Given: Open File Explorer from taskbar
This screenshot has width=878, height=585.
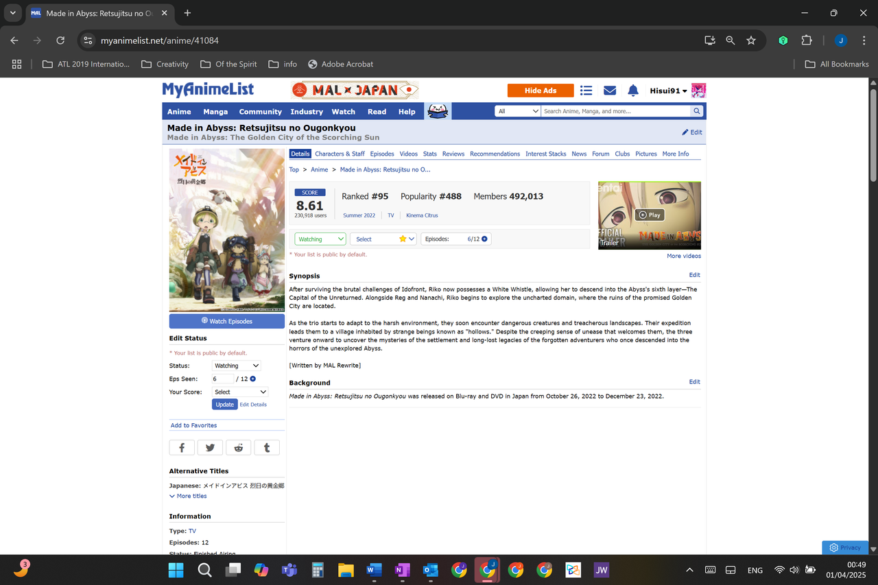Looking at the screenshot, I should click(x=345, y=570).
